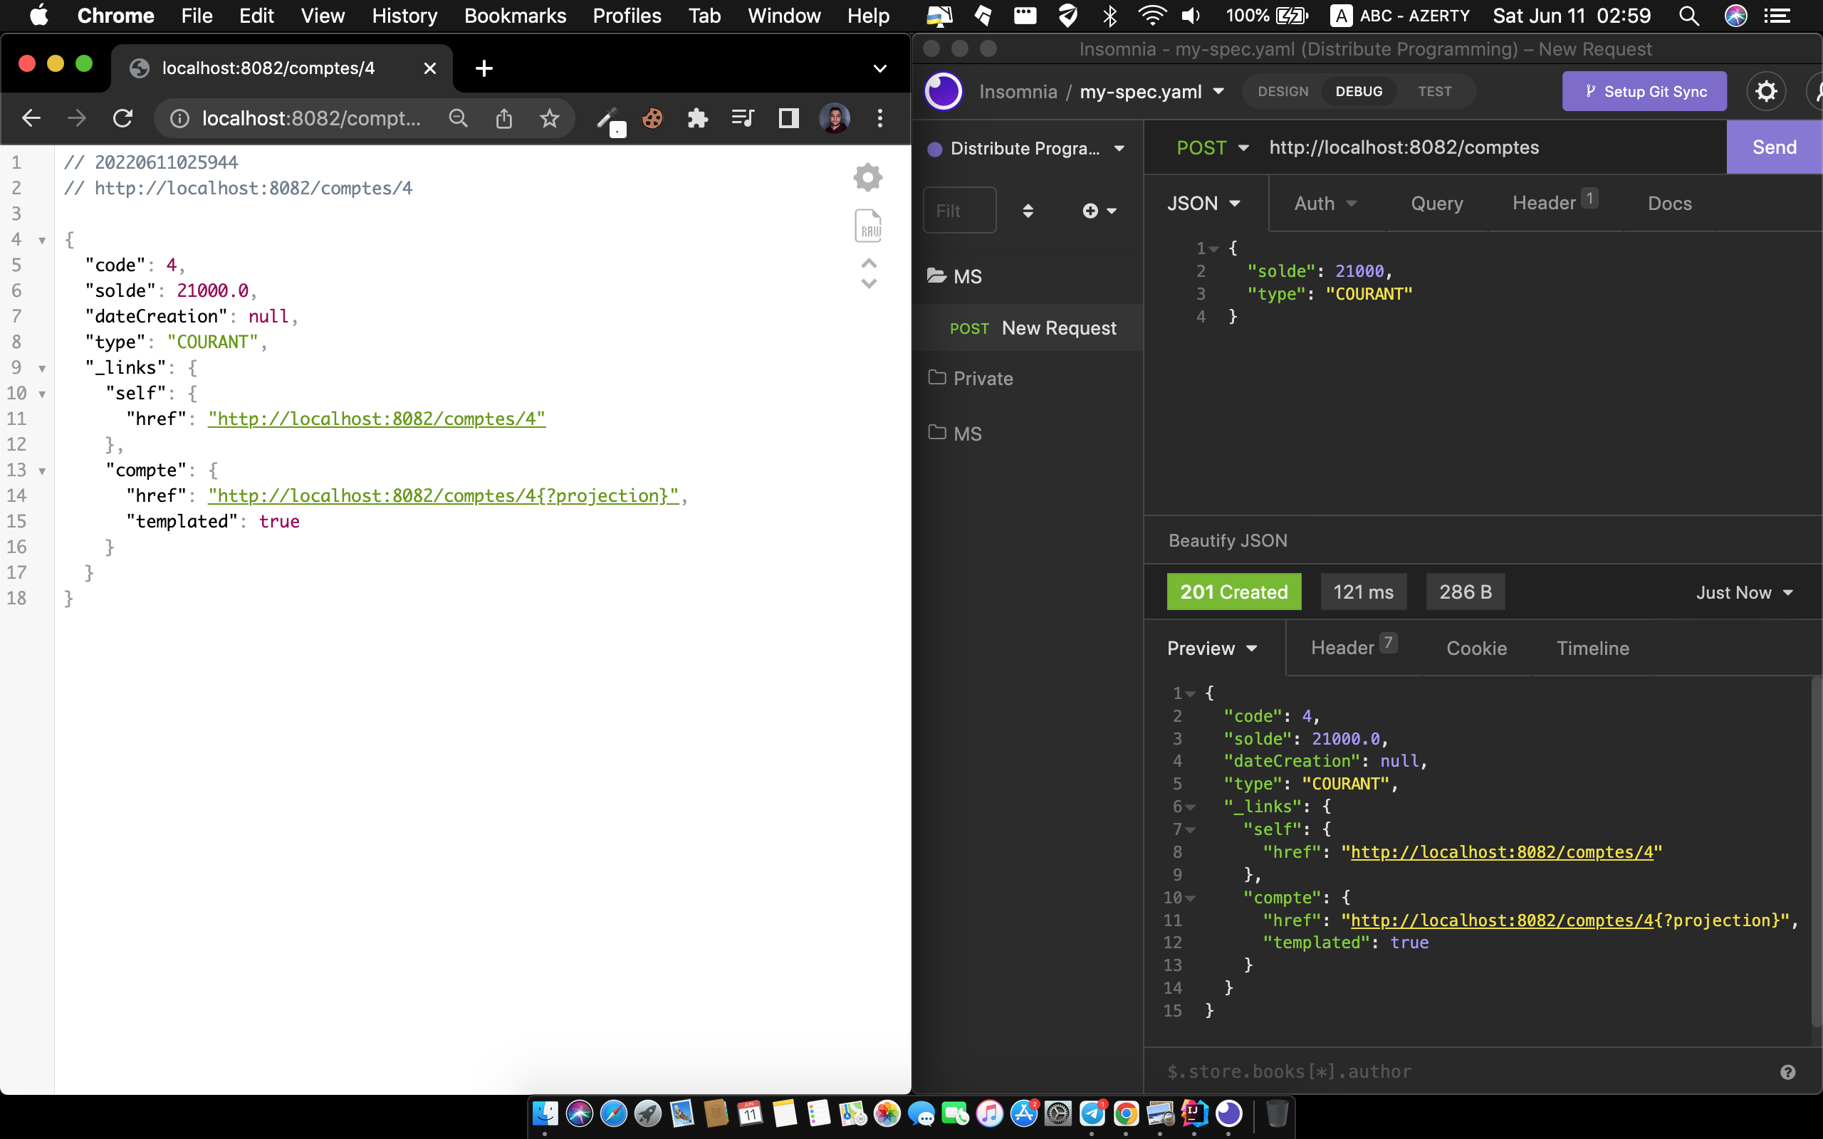Viewport: 1823px width, 1139px height.
Task: Click the JSONPath filter help icon
Action: (x=1787, y=1072)
